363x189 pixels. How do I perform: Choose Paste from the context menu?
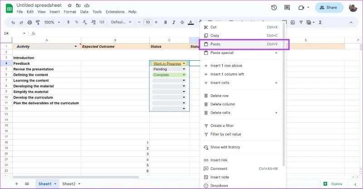click(241, 44)
